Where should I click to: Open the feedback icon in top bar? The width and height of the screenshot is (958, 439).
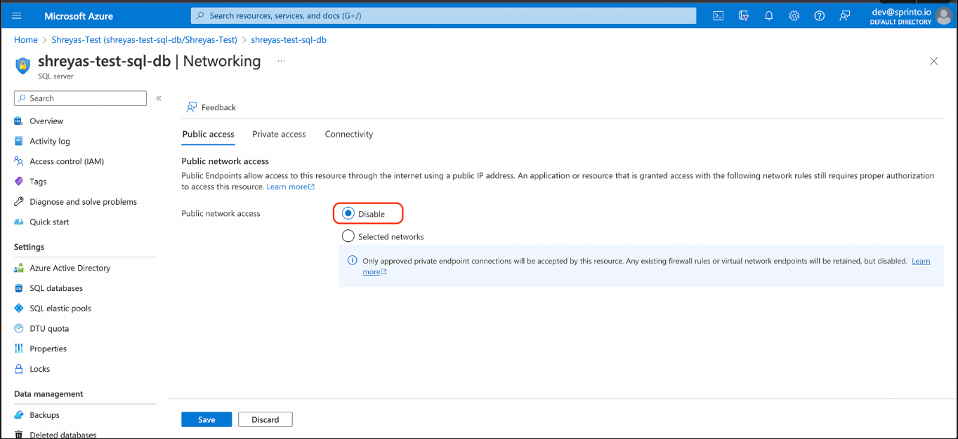[x=845, y=15]
